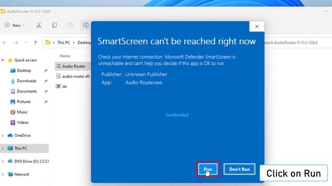The height and width of the screenshot is (186, 332).
Task: Collapse the Quick access section
Action: pos(3,60)
